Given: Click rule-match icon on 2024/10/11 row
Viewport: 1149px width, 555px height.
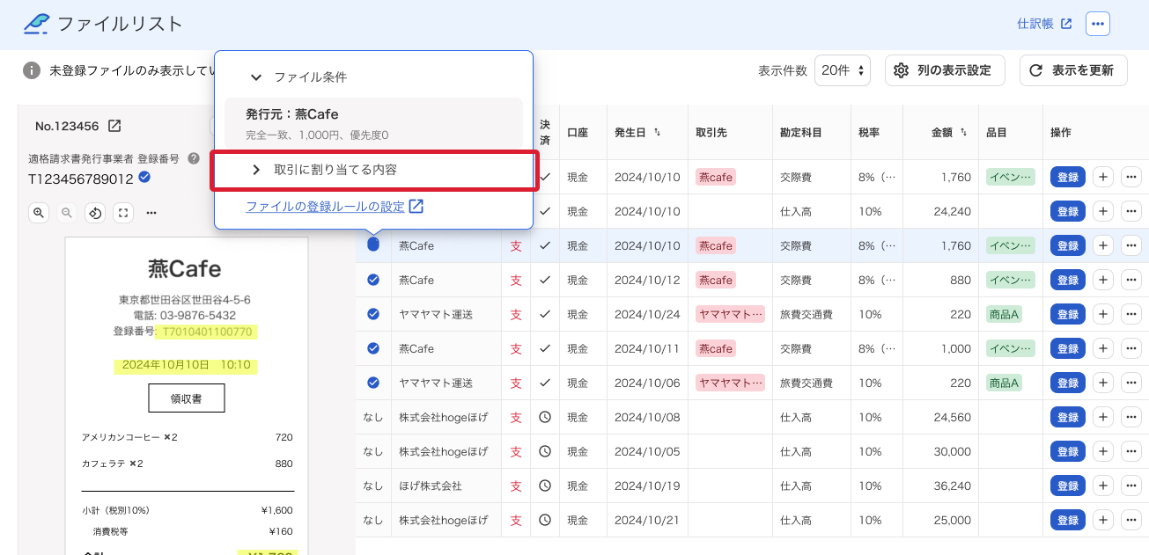Looking at the screenshot, I should click(x=373, y=348).
